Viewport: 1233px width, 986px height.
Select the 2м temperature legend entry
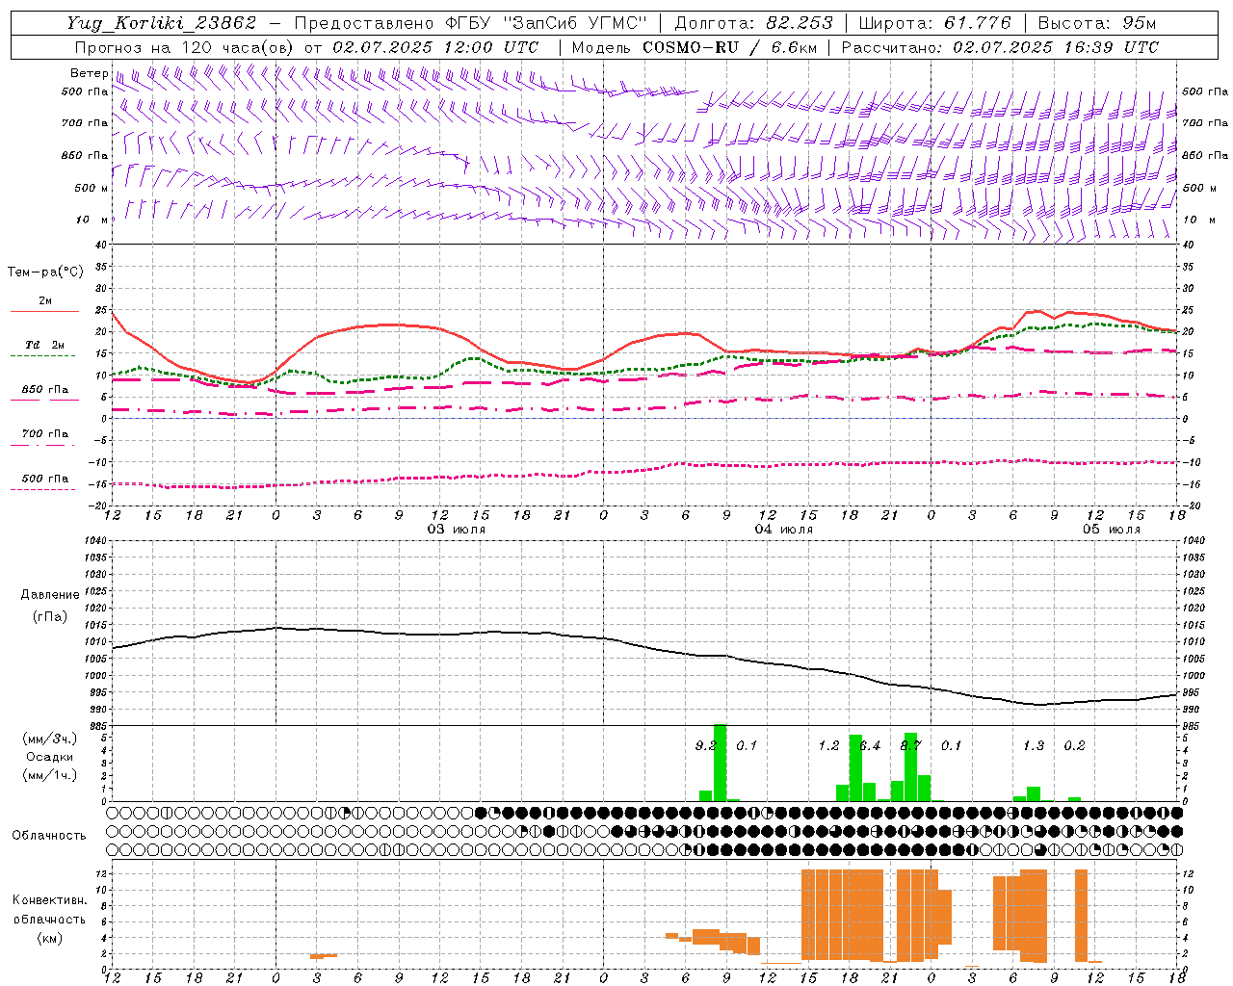45,301
